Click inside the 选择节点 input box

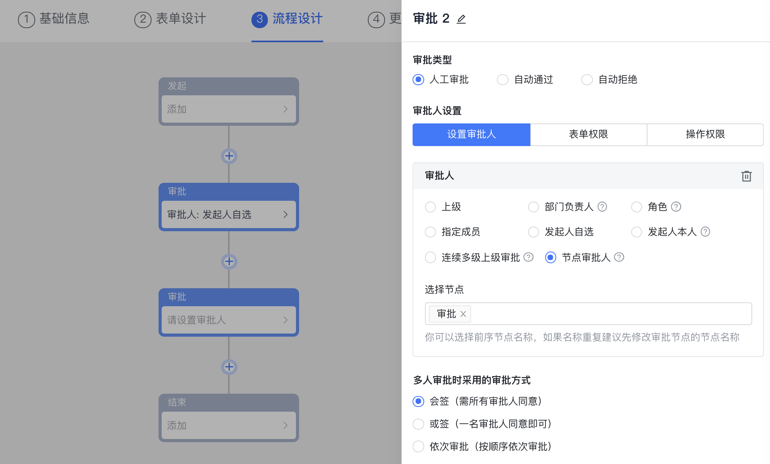(x=609, y=314)
